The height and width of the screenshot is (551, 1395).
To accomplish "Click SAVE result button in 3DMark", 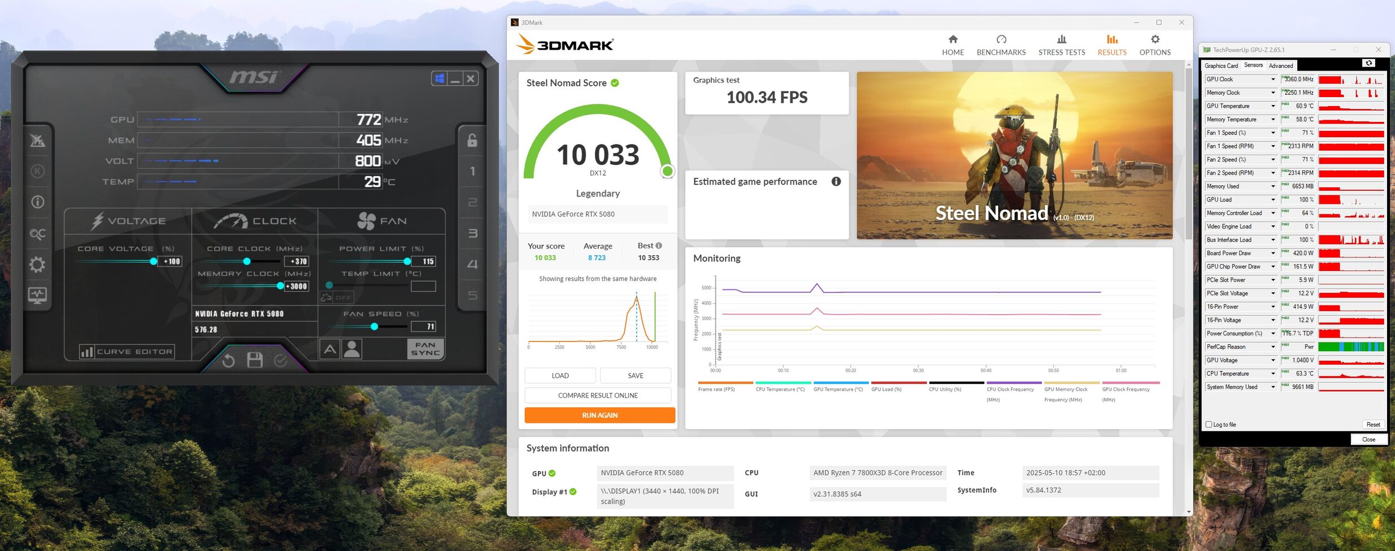I will pyautogui.click(x=636, y=375).
